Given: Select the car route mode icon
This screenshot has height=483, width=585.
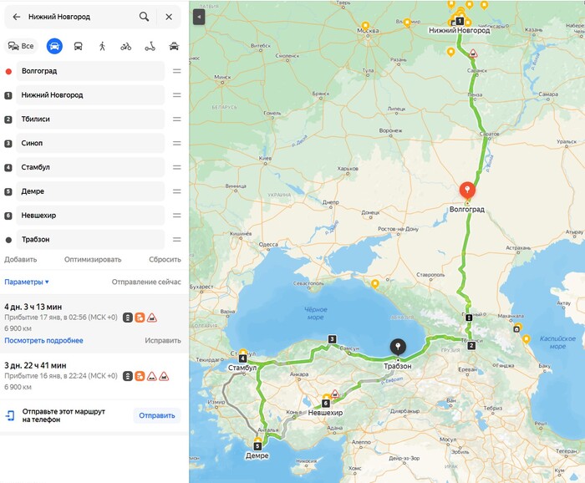Looking at the screenshot, I should click(54, 46).
